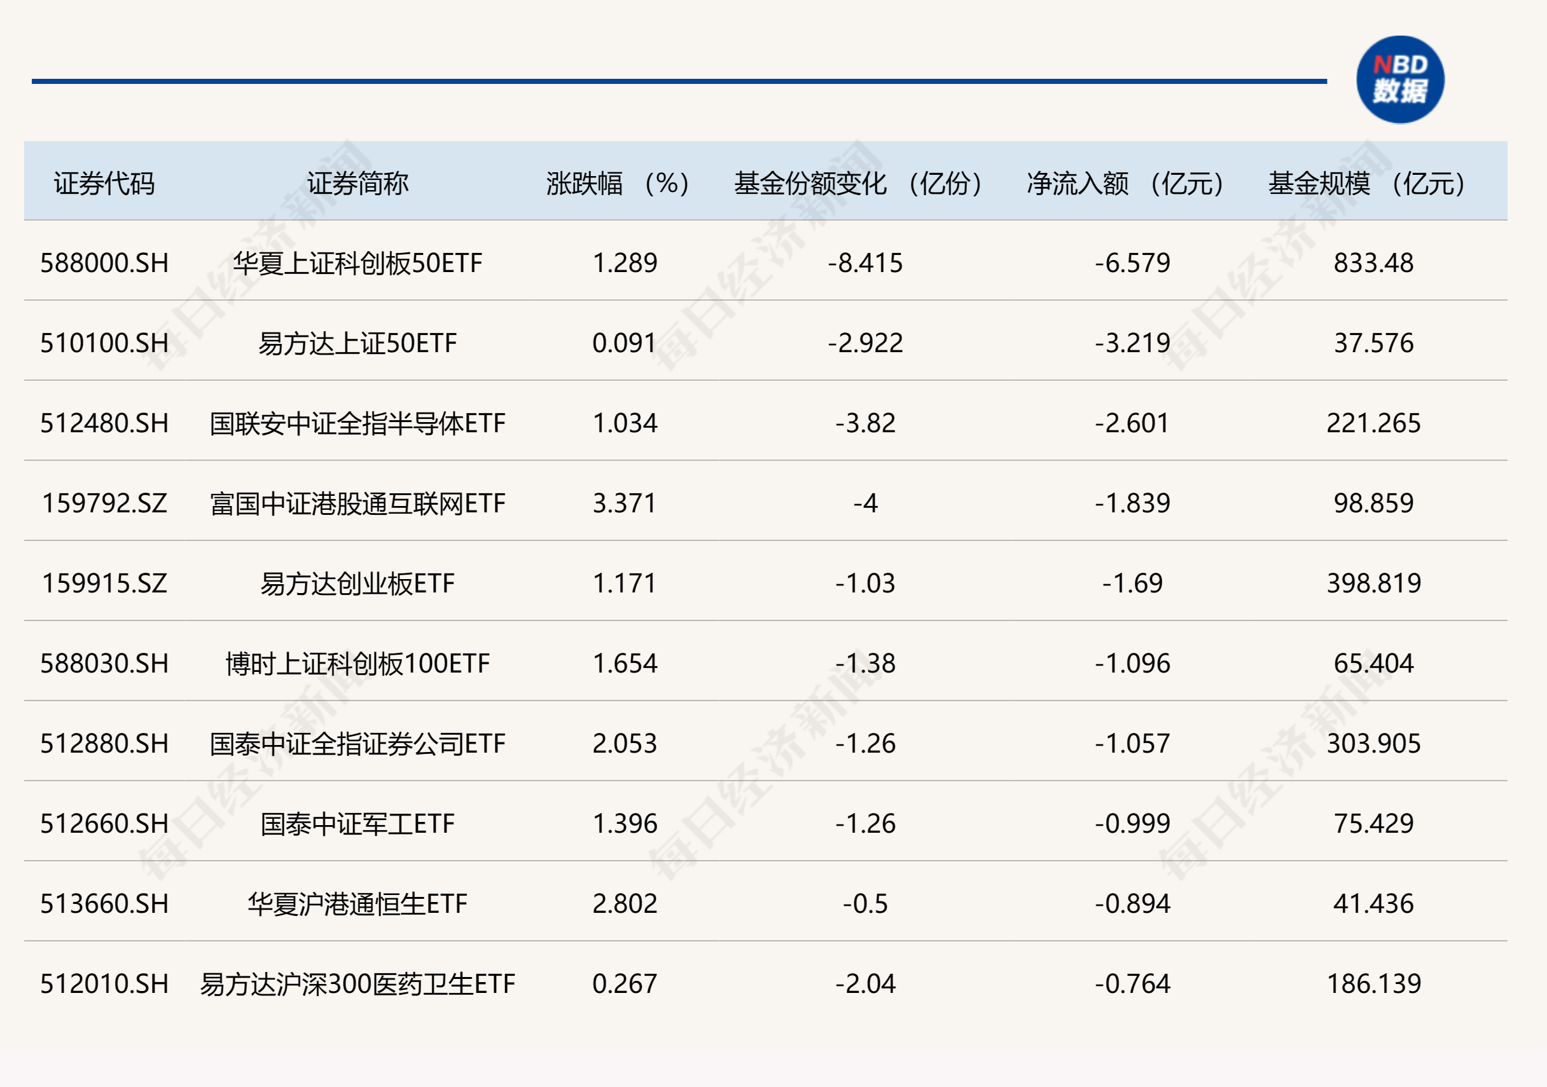
Task: Select fund name 国泰中证军工ETF
Action: 357,824
